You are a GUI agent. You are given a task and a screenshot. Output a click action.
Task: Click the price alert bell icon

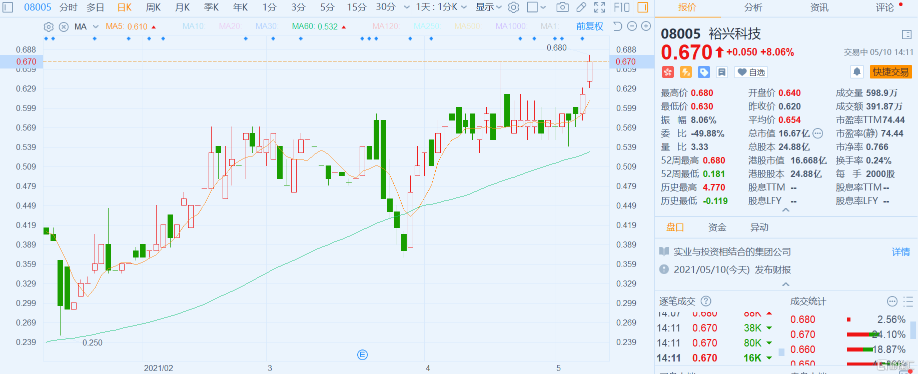[x=856, y=72]
